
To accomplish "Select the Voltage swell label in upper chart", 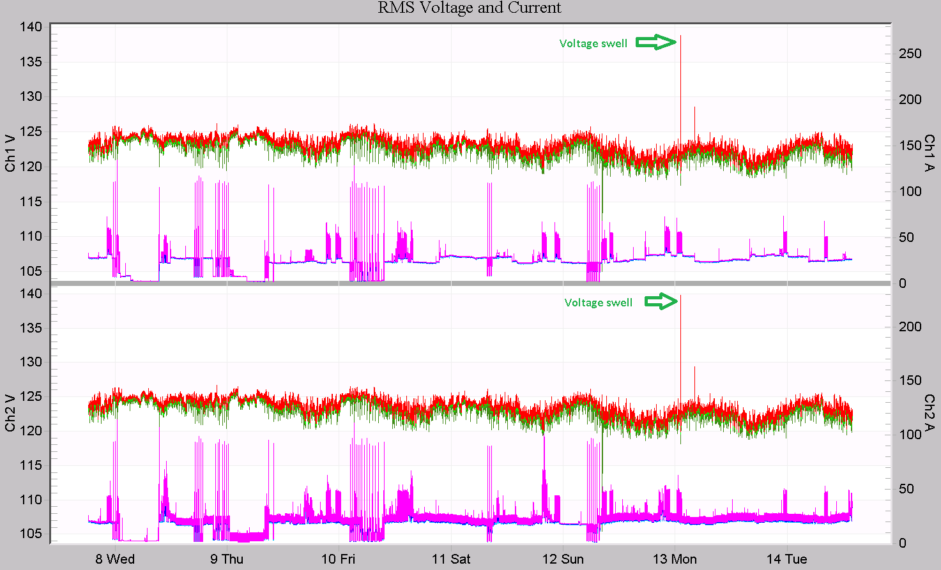I will click(593, 43).
